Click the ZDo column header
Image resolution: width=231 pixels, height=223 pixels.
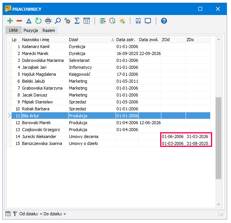198,40
